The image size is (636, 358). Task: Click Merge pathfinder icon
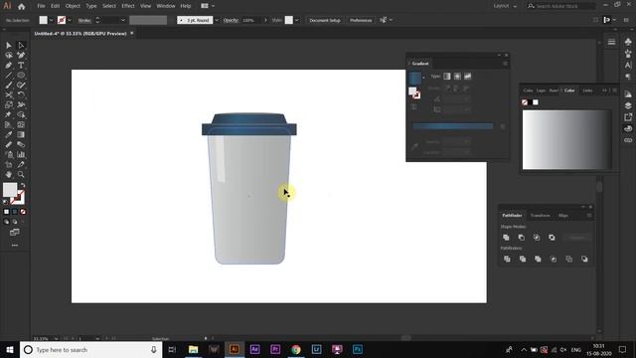538,259
